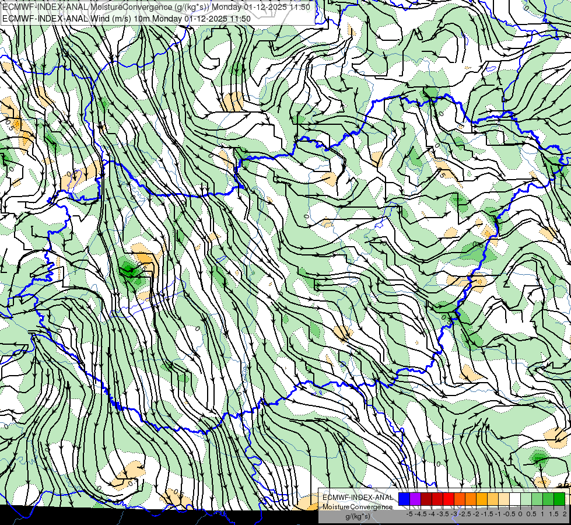Click the legend tick value -2.5
571x525 pixels.
464,514
